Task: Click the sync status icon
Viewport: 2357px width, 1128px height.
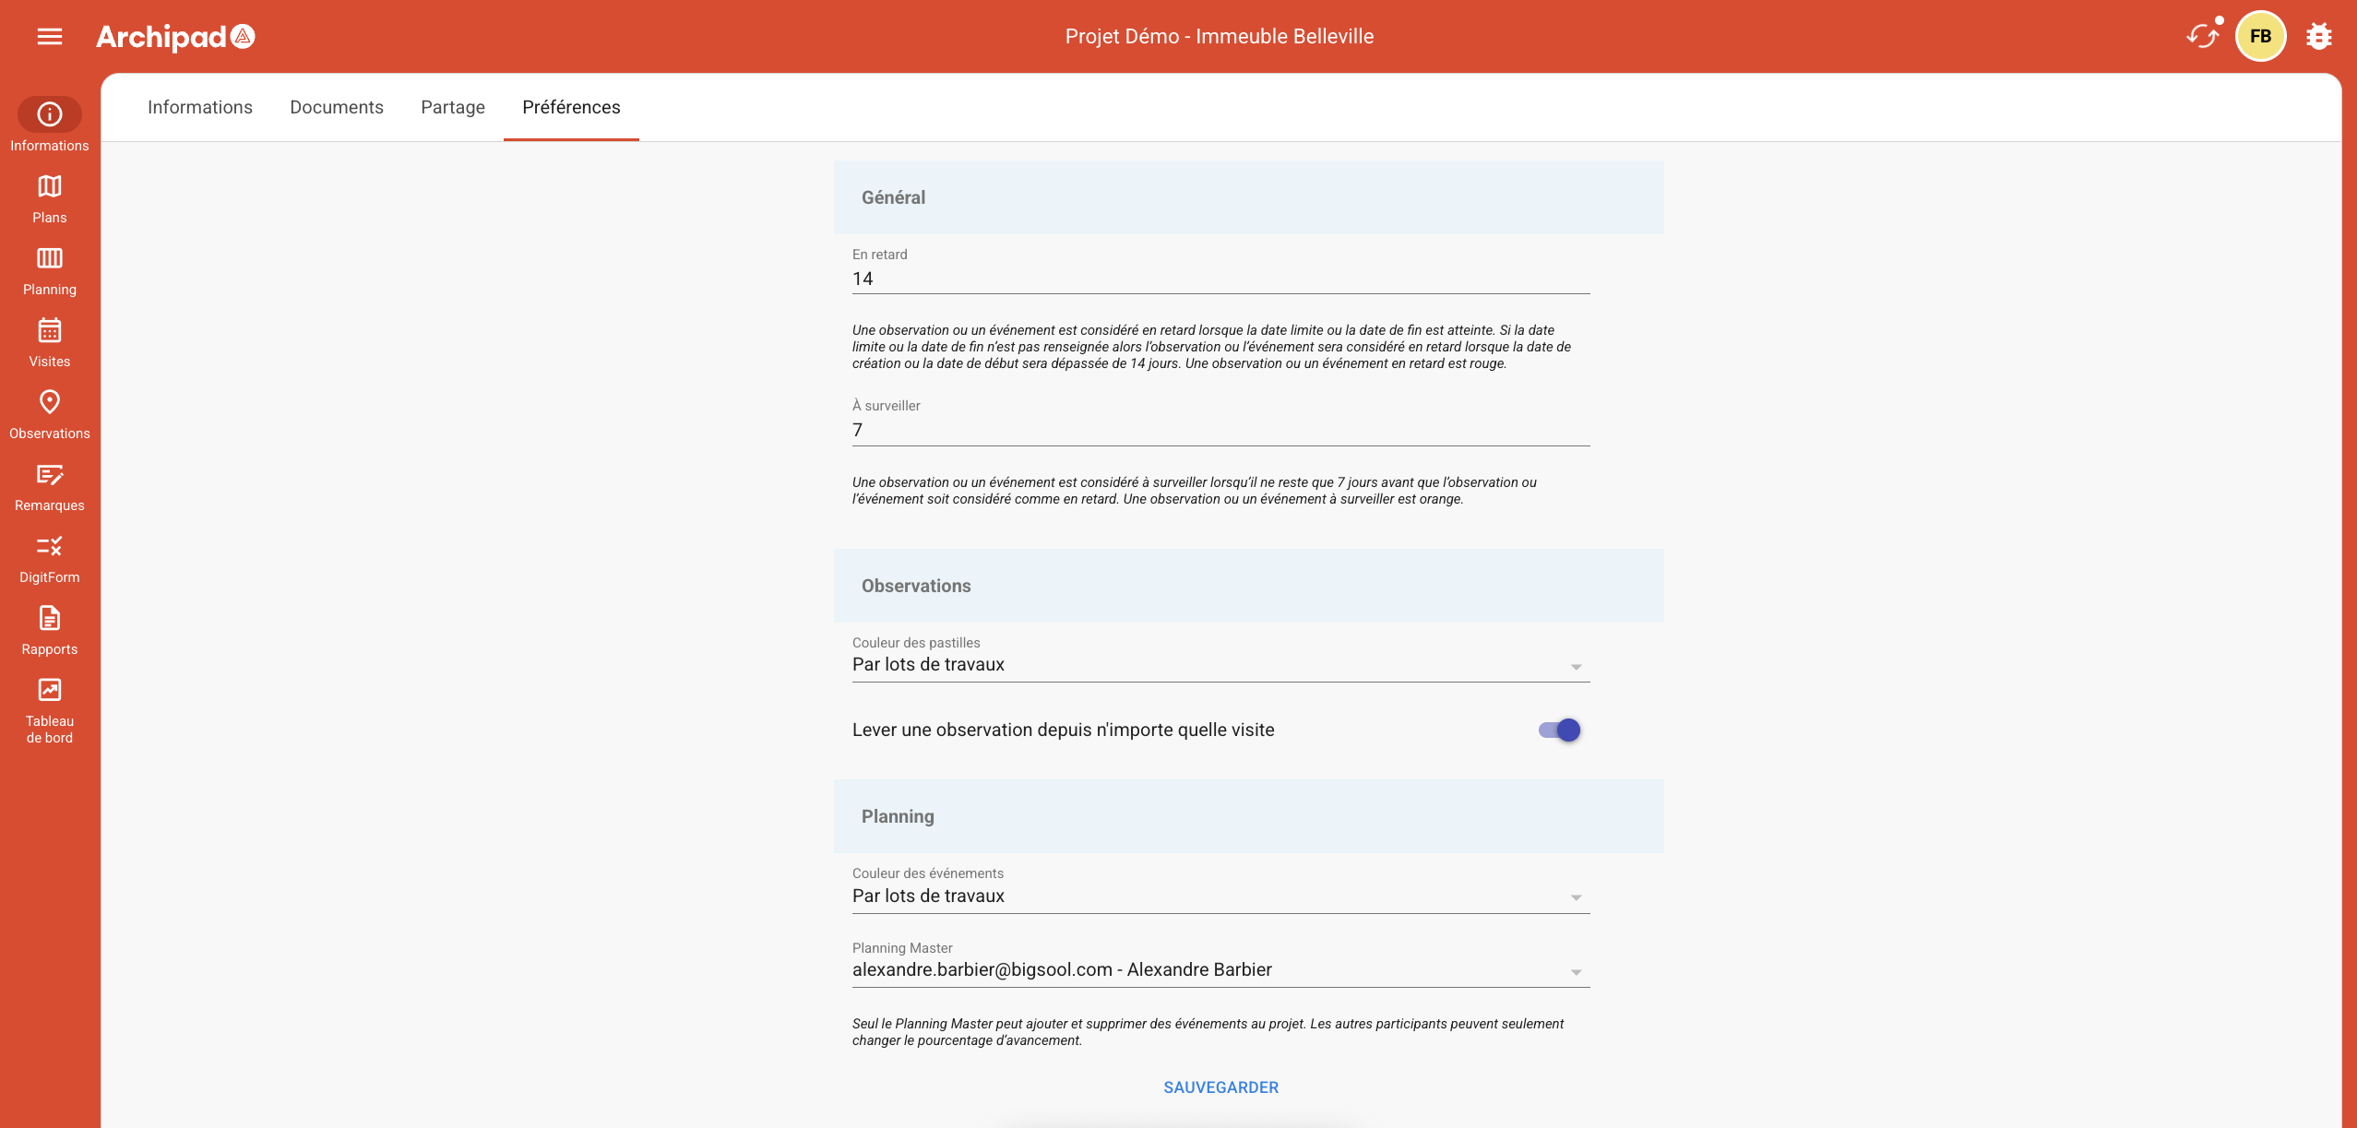Action: click(x=2202, y=37)
